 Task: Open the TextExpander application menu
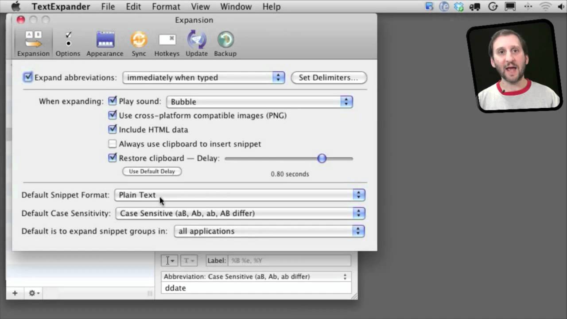coord(61,7)
